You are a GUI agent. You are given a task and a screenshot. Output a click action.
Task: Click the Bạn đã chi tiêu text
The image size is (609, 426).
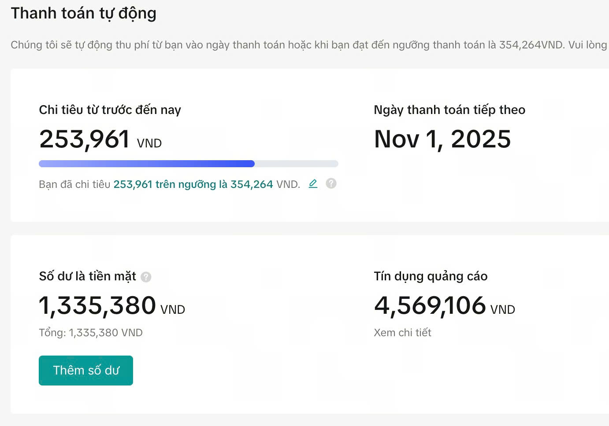click(74, 184)
